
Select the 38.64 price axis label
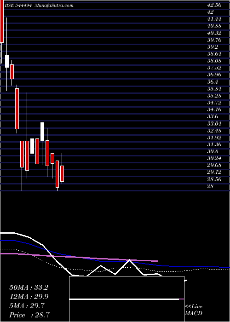[215, 54]
